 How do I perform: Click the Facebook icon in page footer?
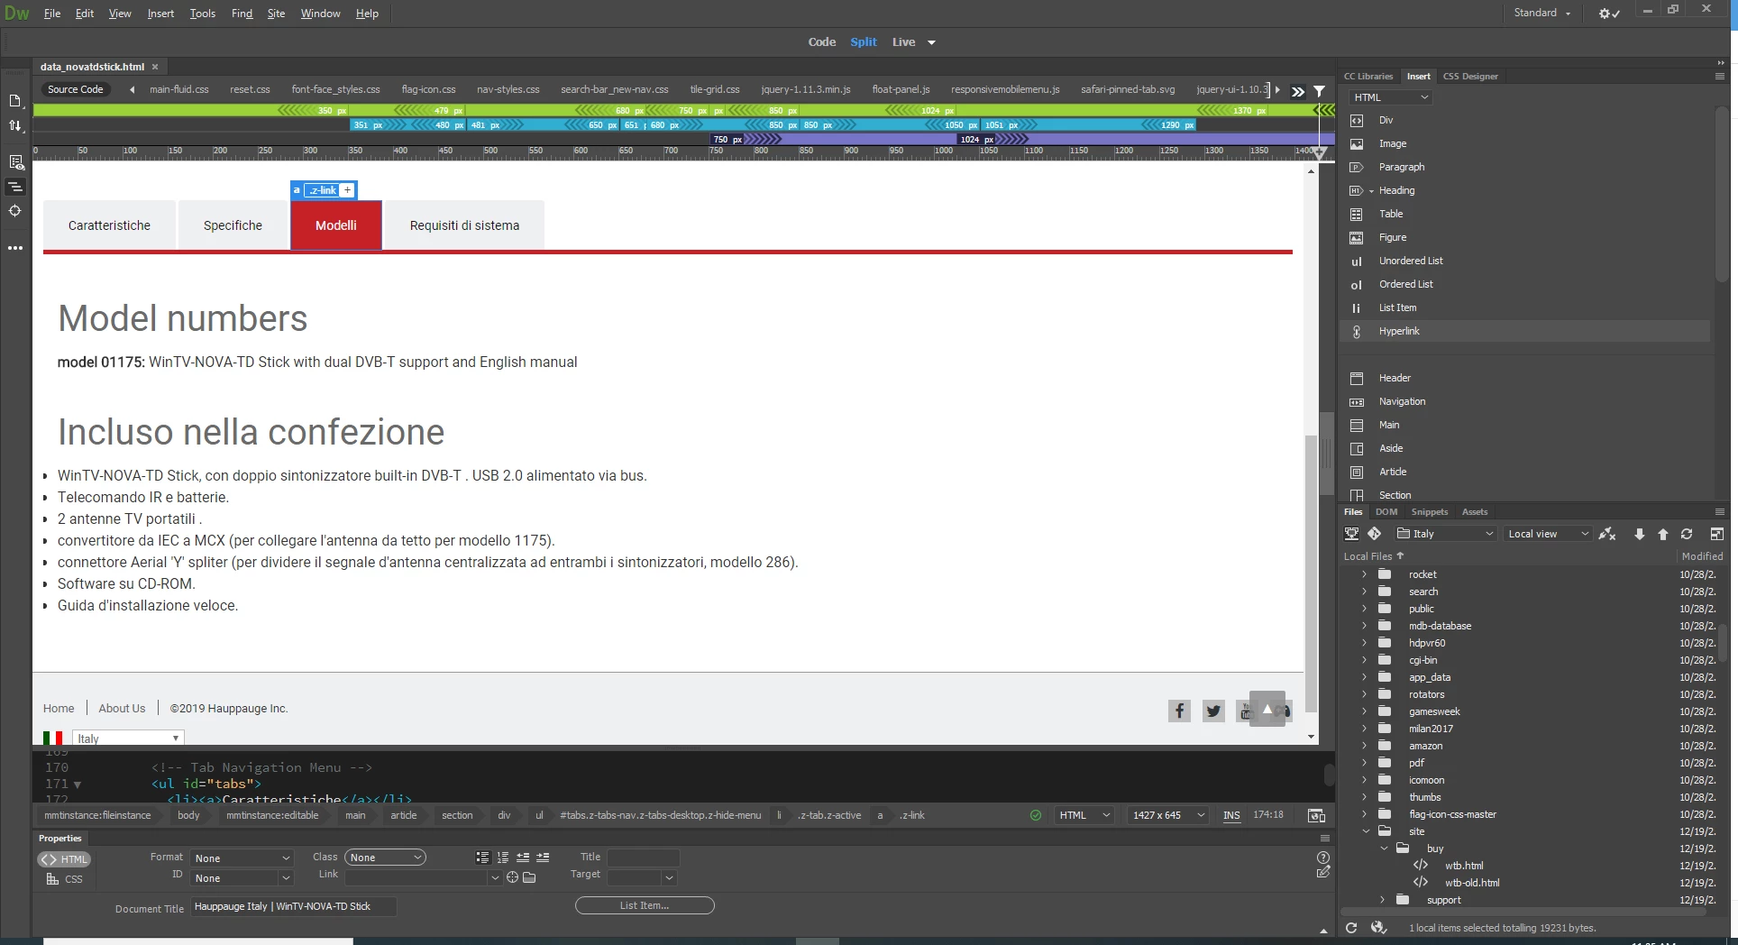[x=1179, y=711]
